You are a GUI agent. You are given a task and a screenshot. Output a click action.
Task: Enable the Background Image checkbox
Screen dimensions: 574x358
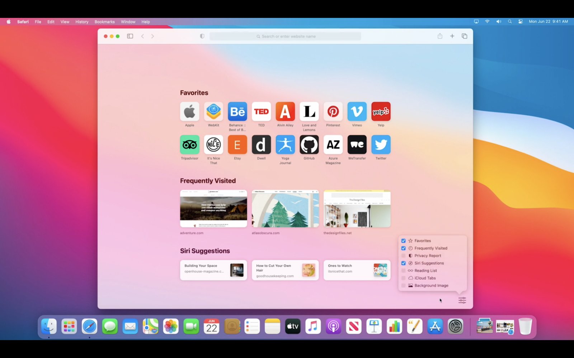point(403,286)
